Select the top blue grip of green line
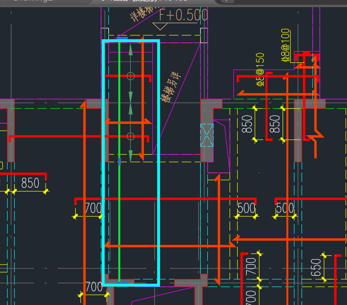Image resolution: width=347 pixels, height=305 pixels. (122, 38)
